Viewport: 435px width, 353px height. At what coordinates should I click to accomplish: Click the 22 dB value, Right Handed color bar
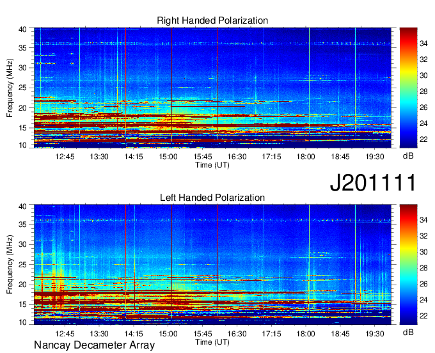coord(423,139)
